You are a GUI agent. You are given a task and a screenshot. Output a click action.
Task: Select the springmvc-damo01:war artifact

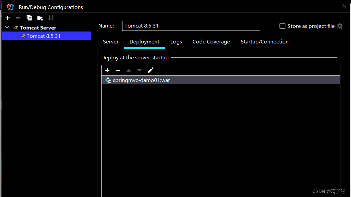click(221, 80)
